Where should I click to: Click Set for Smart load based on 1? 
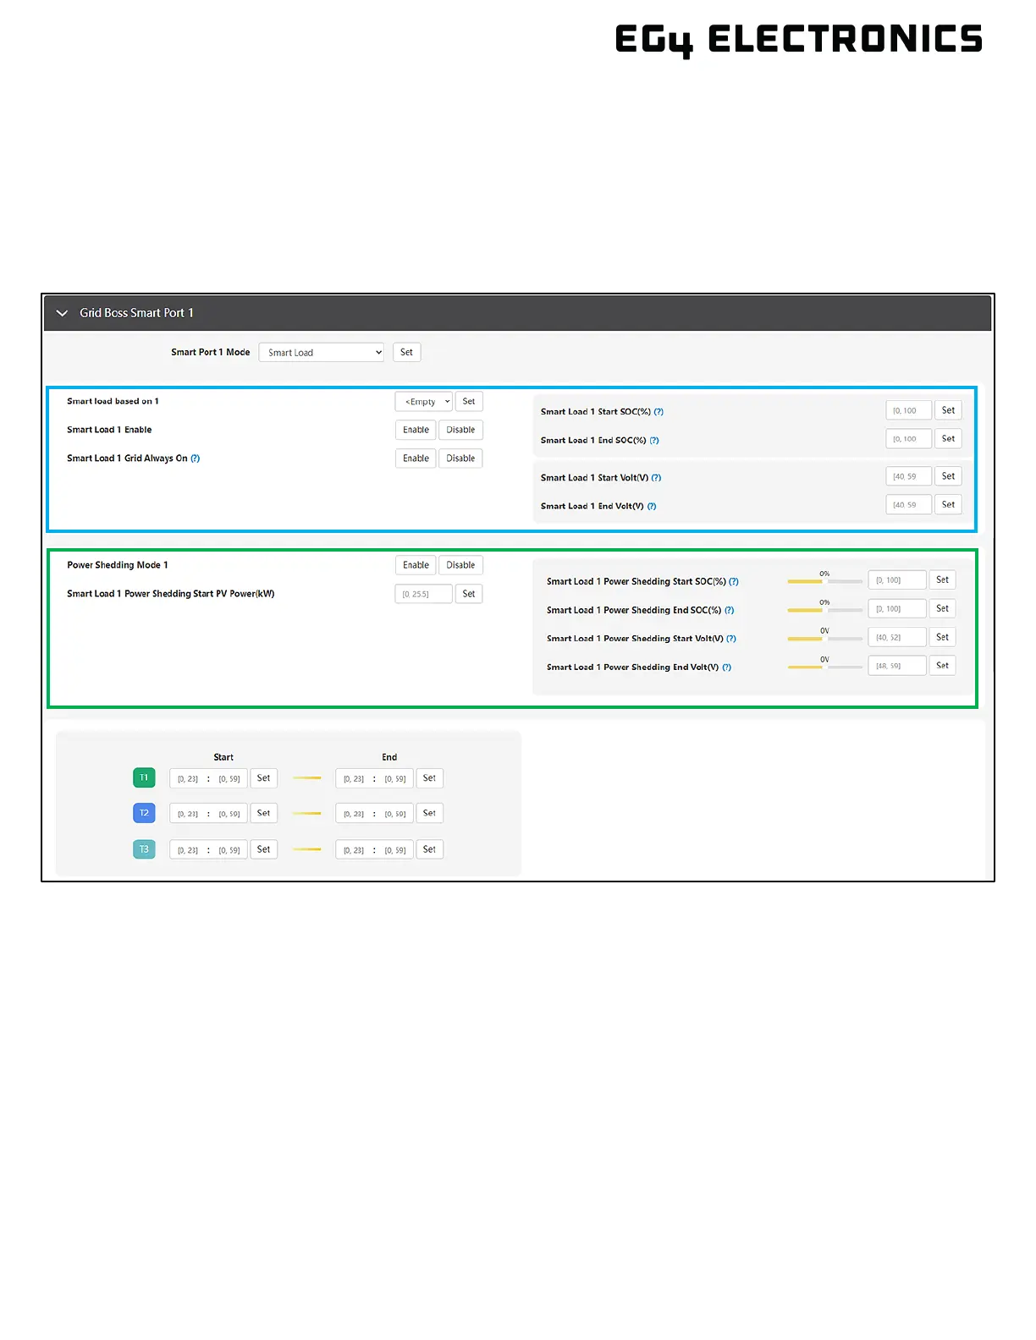coord(469,402)
